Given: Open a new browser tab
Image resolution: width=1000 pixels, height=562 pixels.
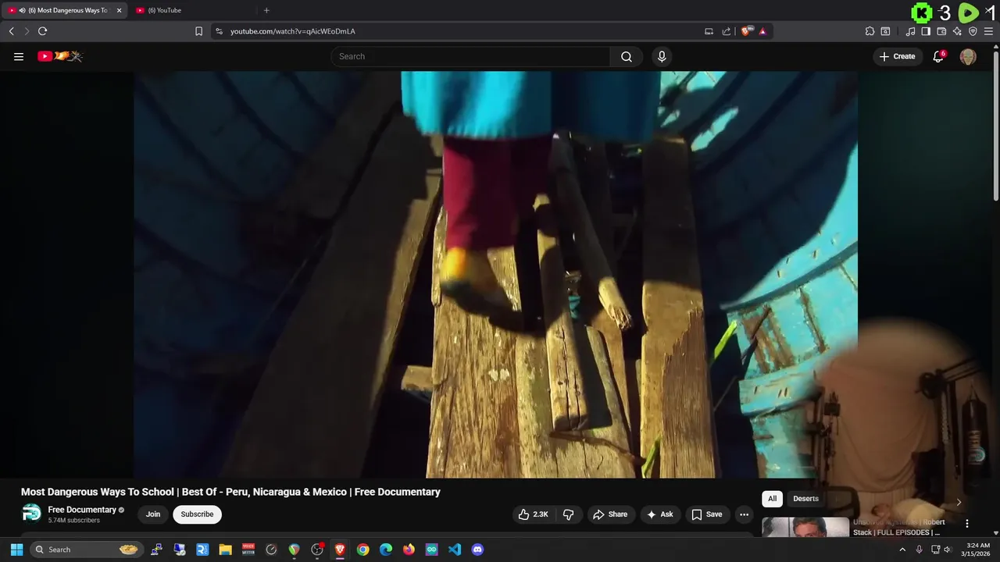Looking at the screenshot, I should click(266, 10).
